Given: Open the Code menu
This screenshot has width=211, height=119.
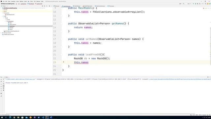Looking at the screenshot, I should 17,1.
